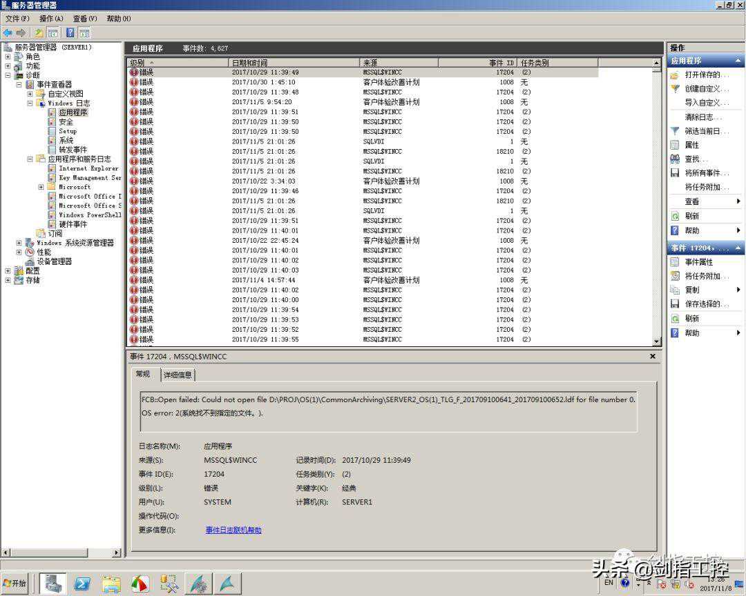Switch to the 详细信息 tab
The width and height of the screenshot is (746, 596).
tap(178, 375)
